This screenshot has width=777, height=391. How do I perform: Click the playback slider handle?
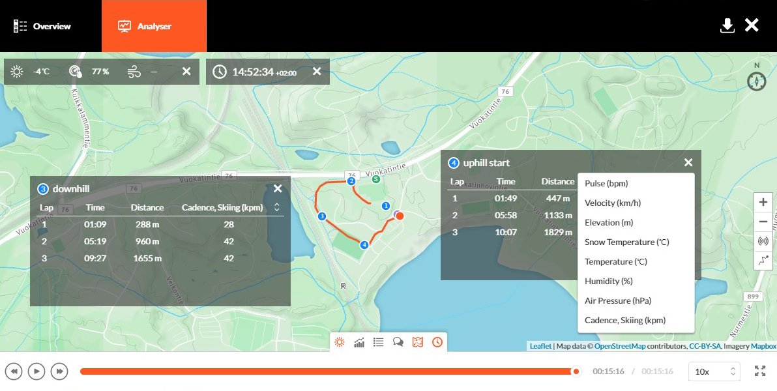click(576, 371)
